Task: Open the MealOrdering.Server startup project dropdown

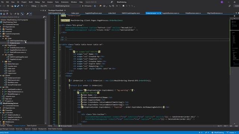Action: [68, 6]
